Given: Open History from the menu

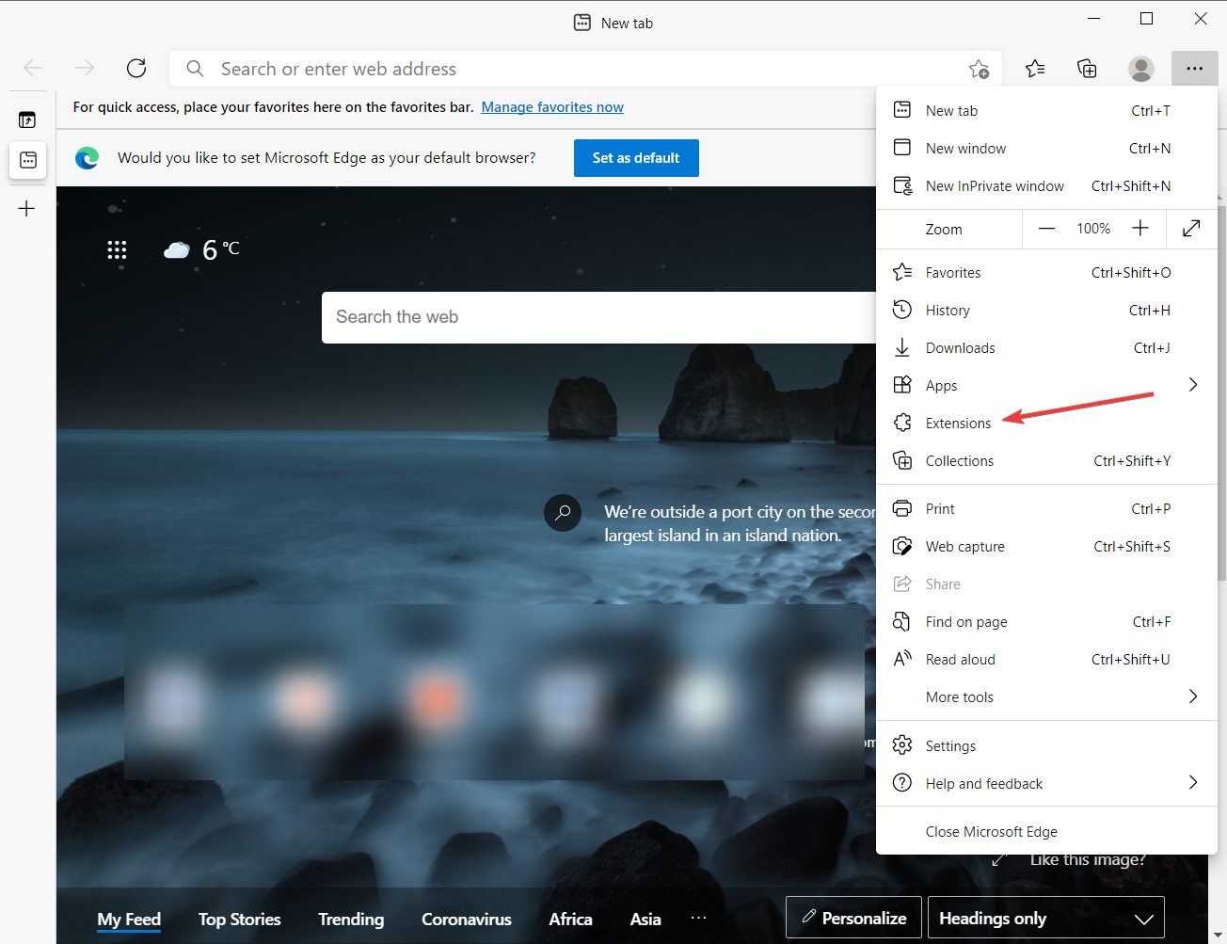Looking at the screenshot, I should (1046, 310).
